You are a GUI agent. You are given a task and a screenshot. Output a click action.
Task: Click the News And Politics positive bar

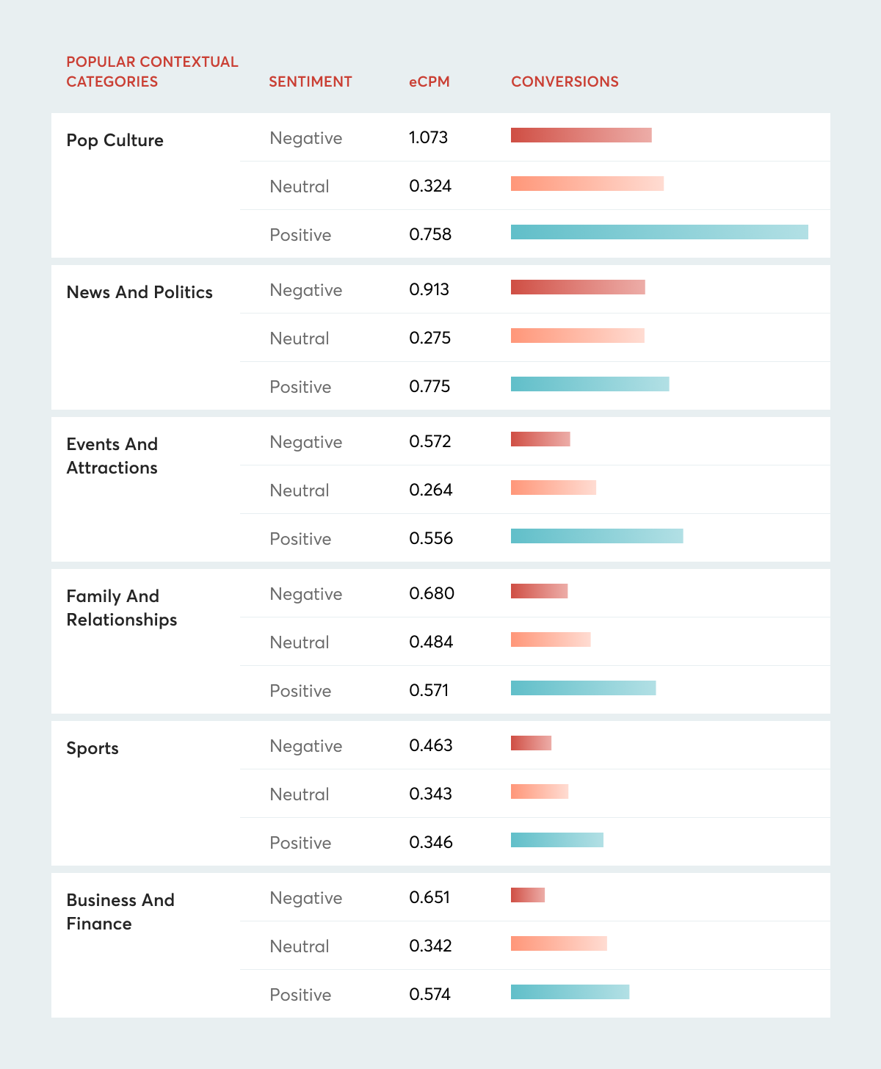(x=590, y=384)
